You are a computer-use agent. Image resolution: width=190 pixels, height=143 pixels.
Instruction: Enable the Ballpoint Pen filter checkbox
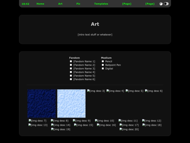[103, 65]
